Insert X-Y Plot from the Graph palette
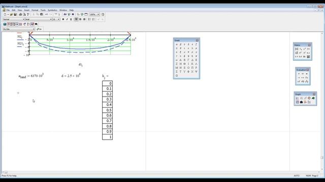325x182 pixels. 298,98
